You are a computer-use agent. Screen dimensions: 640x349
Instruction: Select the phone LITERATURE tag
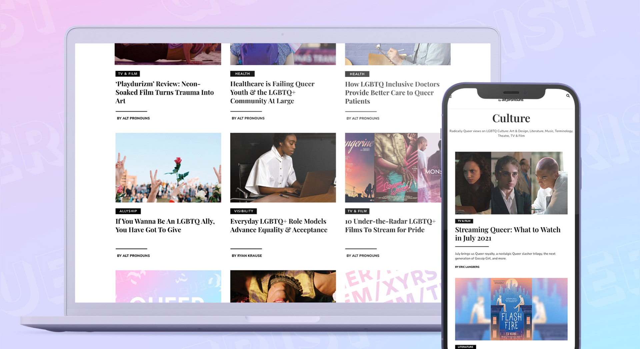coord(465,347)
